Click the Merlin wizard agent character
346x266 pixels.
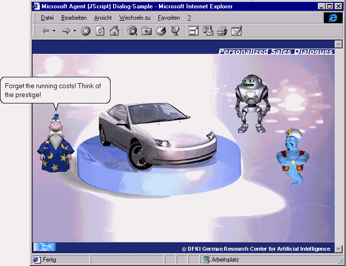(x=56, y=143)
